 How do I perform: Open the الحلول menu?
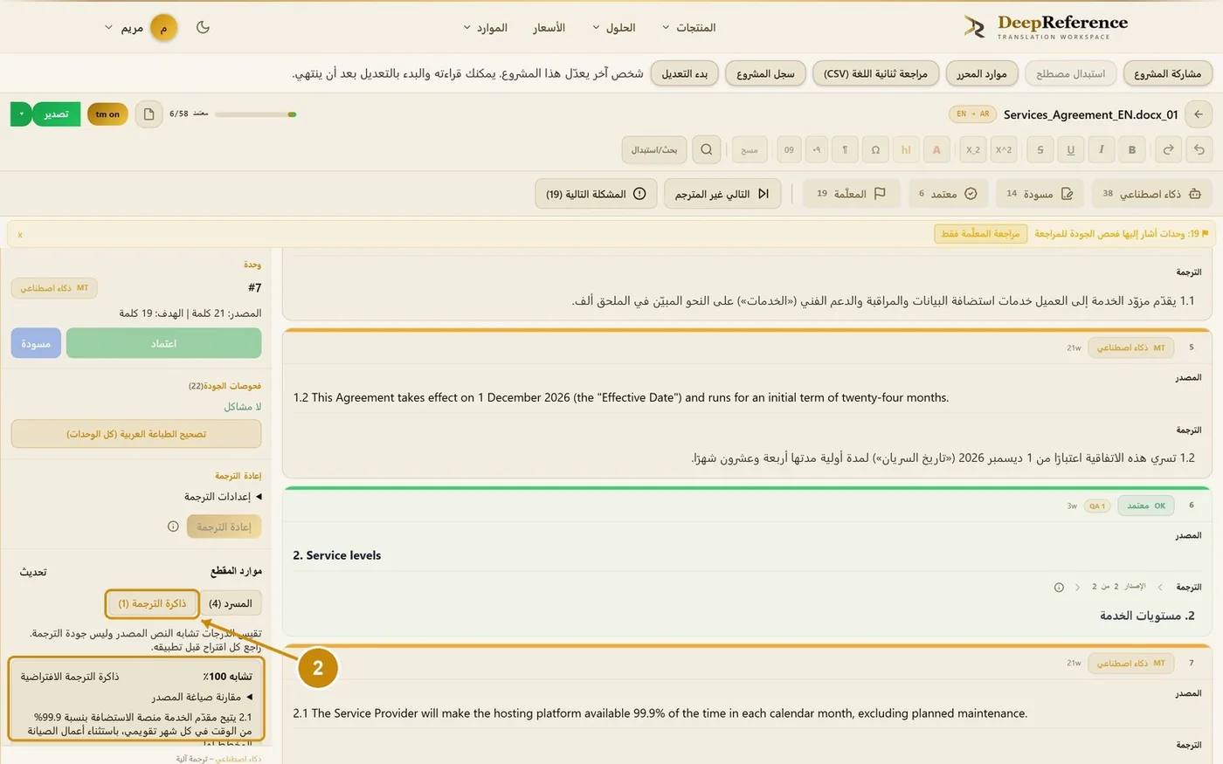(614, 28)
